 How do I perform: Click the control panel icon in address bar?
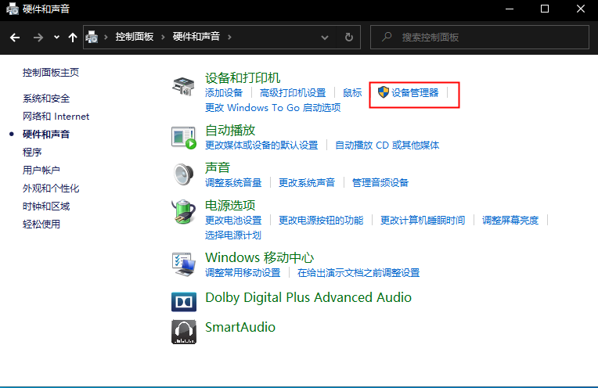click(92, 37)
